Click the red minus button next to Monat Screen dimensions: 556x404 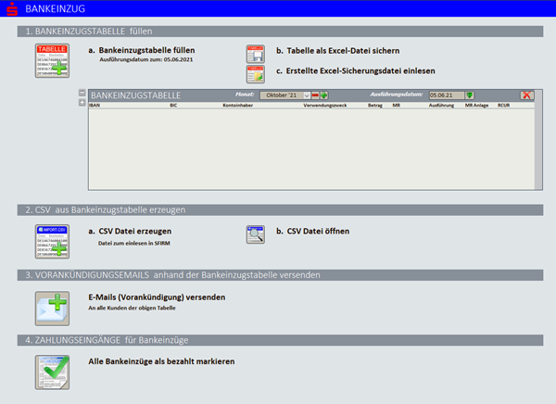pos(315,95)
